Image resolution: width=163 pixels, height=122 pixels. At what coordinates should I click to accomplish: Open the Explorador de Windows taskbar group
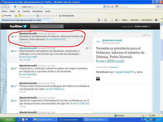[x=45, y=120]
